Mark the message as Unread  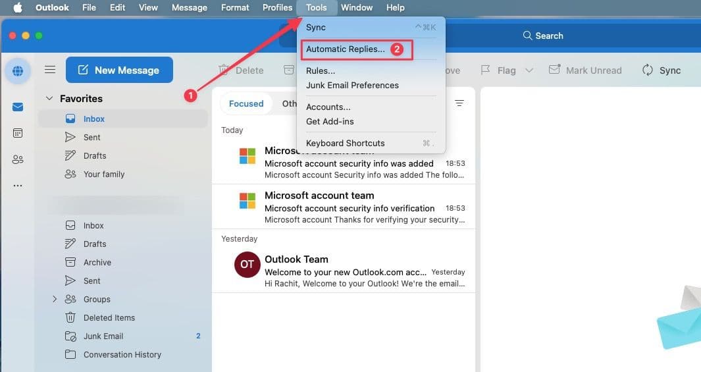pyautogui.click(x=585, y=70)
